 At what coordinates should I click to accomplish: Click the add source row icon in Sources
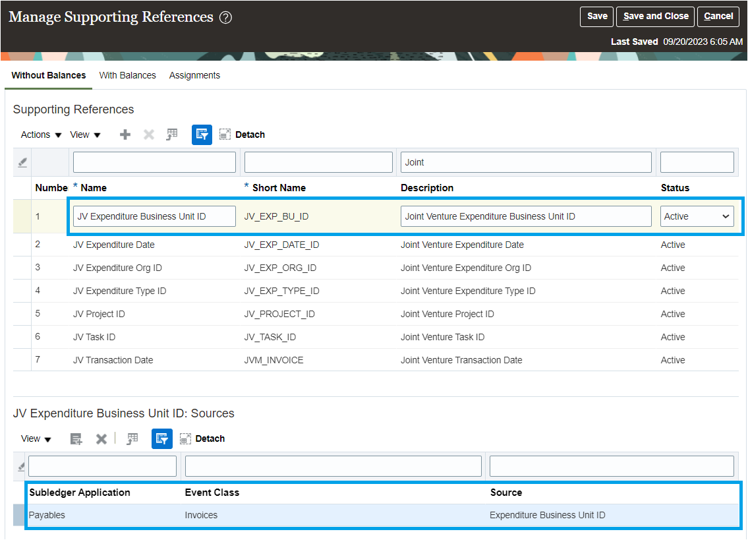76,438
